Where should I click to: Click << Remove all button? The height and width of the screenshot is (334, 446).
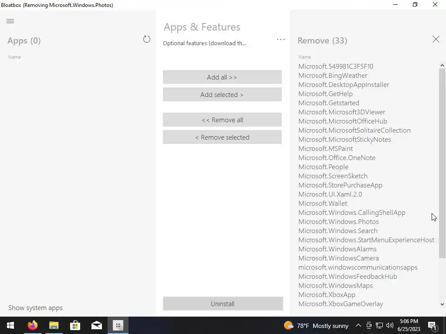pos(222,120)
